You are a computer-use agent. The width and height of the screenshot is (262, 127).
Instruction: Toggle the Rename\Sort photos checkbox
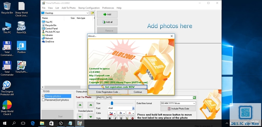(x=43, y=100)
